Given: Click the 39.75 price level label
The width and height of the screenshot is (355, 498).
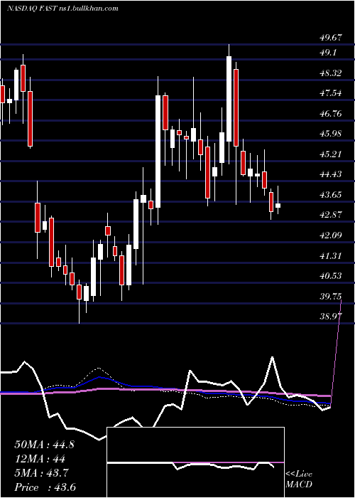Looking at the screenshot, I should point(331,297).
